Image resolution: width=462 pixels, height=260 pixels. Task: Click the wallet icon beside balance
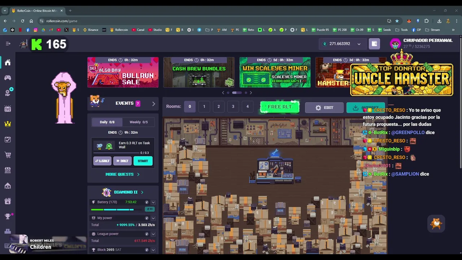coord(374,44)
